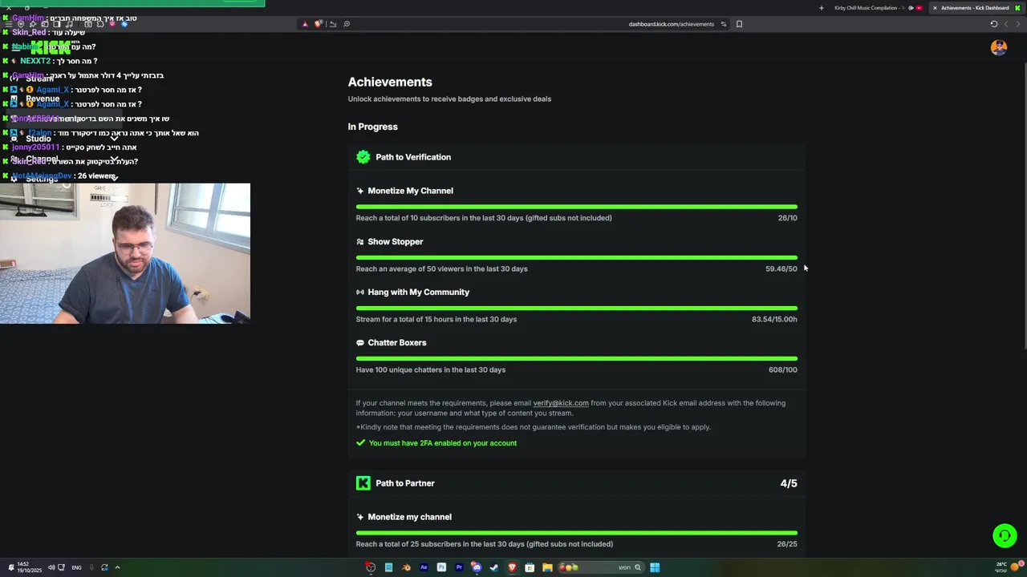Expand the Channel sidebar section chevron
The height and width of the screenshot is (577, 1027).
tap(114, 159)
